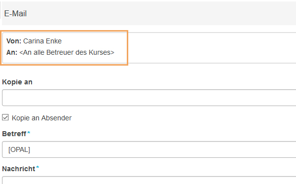Image resolution: width=296 pixels, height=184 pixels.
Task: Click recipient An alle Betreuer des Kurses
Action: click(67, 52)
